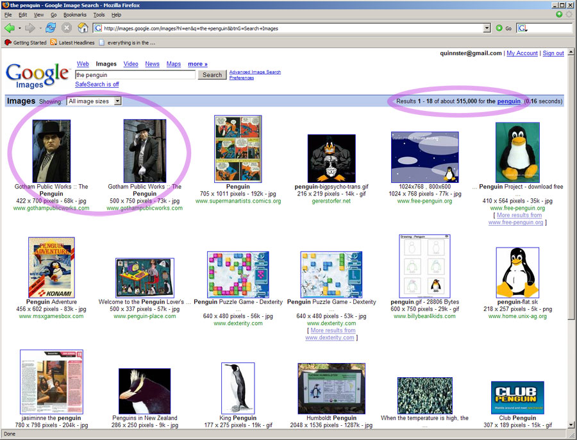Open the King Penguin thumbnail
577x440 pixels.
(x=238, y=388)
